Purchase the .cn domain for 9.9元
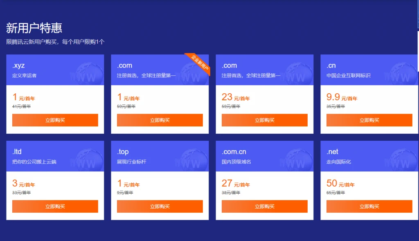This screenshot has height=241, width=419. click(369, 120)
